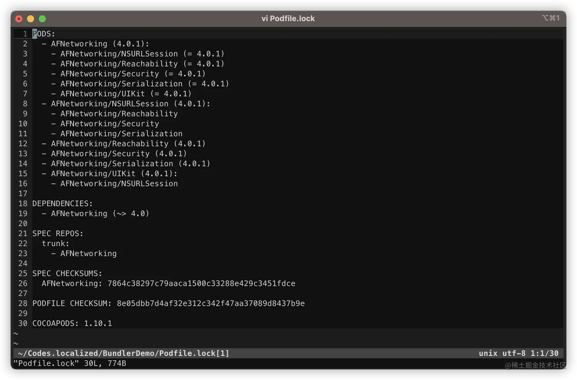Click the 'SPEC REPOS:' heading
The height and width of the screenshot is (380, 577).
tap(58, 233)
